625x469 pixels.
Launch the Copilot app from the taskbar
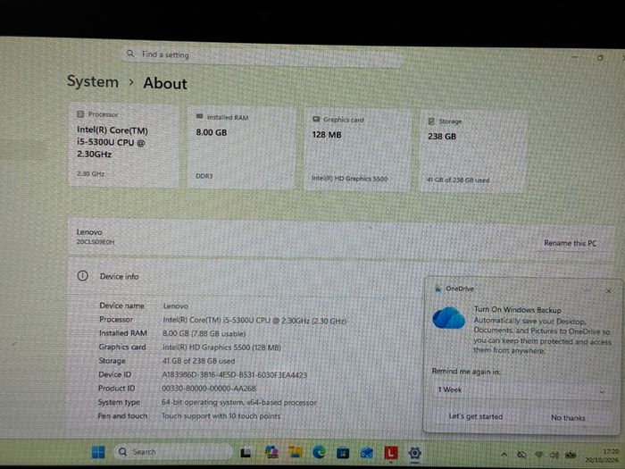[x=271, y=452]
